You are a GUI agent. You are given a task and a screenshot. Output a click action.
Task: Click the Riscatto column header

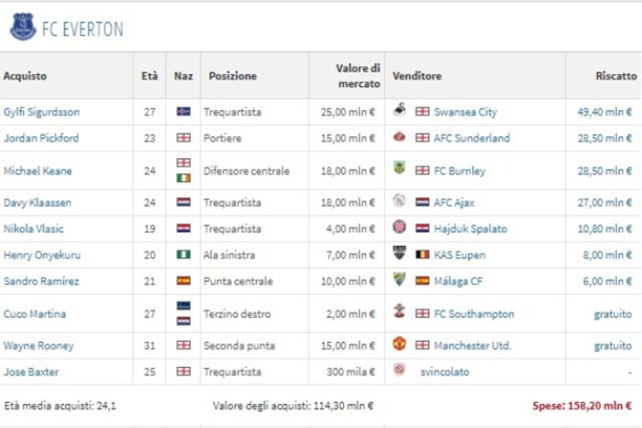coord(616,76)
